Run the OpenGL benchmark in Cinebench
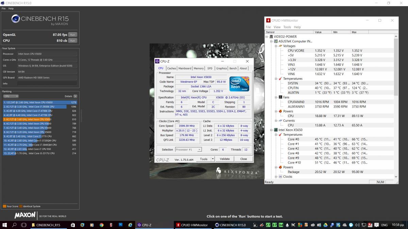 (x=72, y=35)
